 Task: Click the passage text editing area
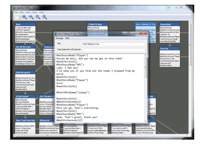point(100,88)
